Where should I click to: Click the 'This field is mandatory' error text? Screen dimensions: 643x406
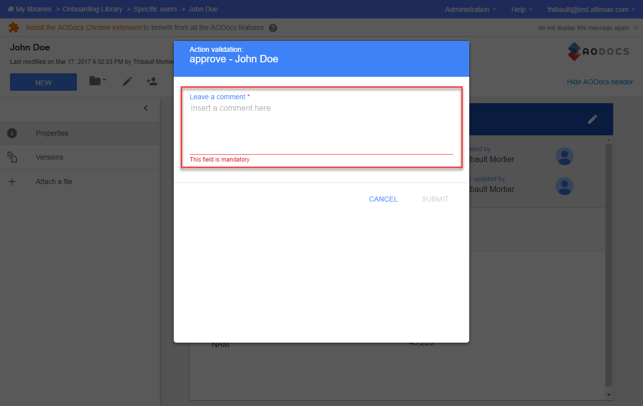[220, 160]
